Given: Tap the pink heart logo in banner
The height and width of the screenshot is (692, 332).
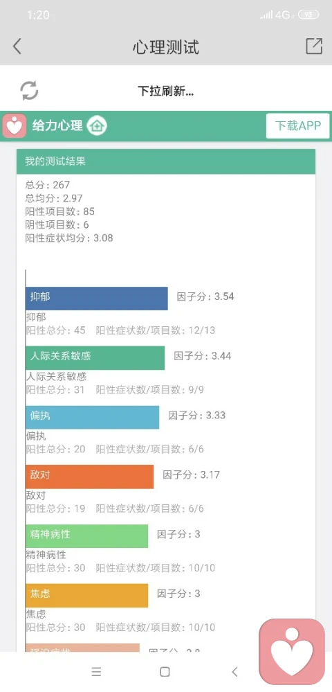Looking at the screenshot, I should click(x=15, y=126).
